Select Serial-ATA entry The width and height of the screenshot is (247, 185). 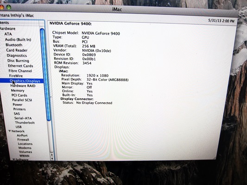23,118
